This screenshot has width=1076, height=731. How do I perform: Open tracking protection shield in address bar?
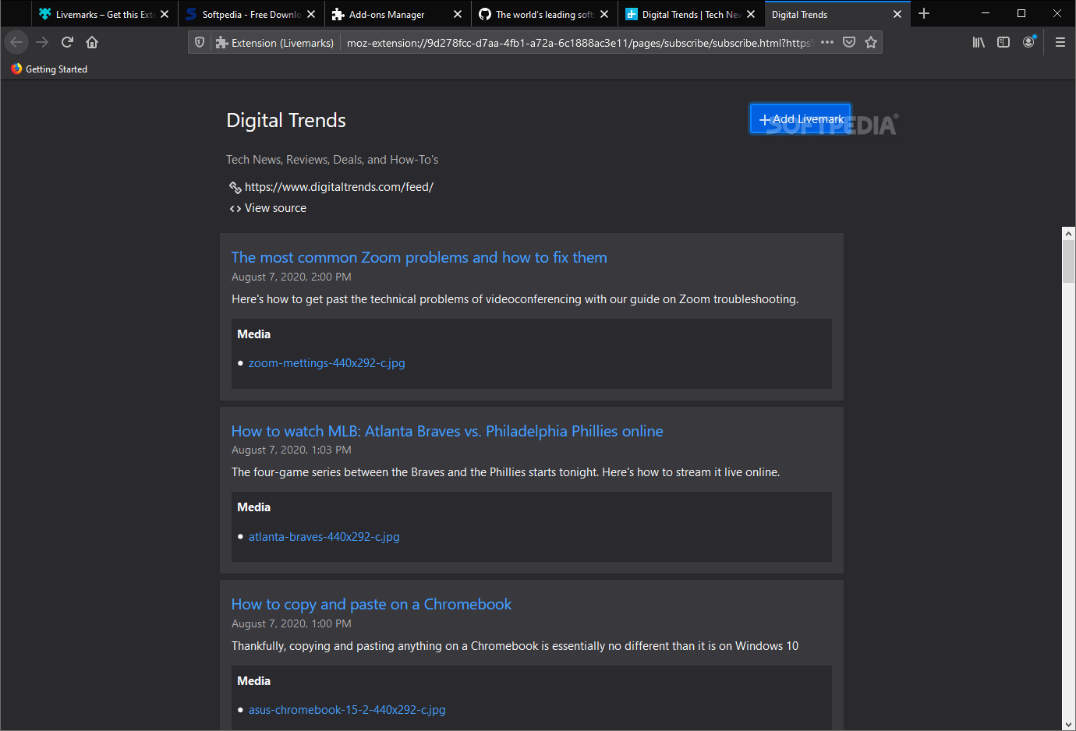200,43
